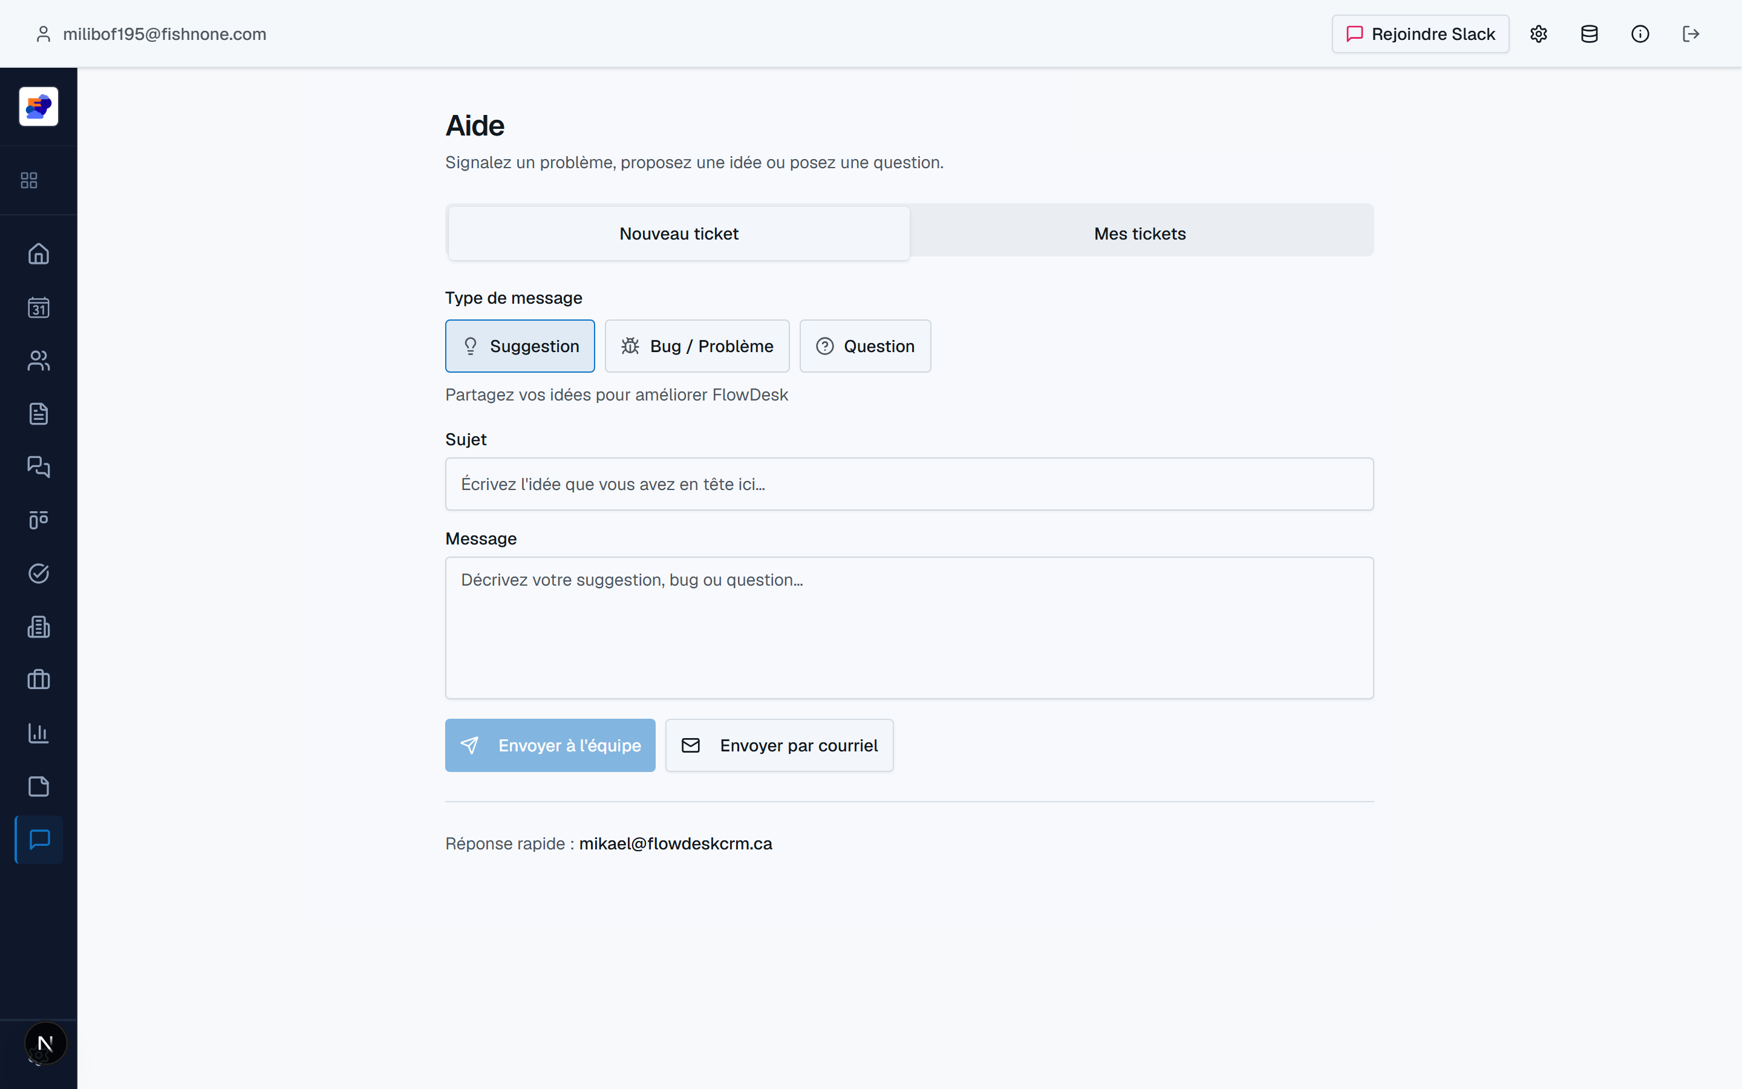The width and height of the screenshot is (1742, 1089).
Task: Open the kanban board icon
Action: coord(39,520)
